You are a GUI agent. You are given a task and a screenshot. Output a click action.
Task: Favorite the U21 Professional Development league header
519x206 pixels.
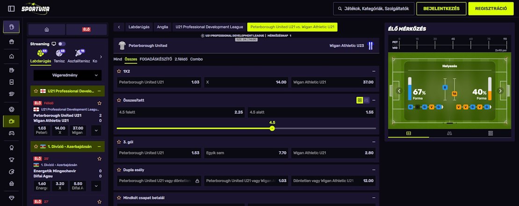tap(36, 91)
